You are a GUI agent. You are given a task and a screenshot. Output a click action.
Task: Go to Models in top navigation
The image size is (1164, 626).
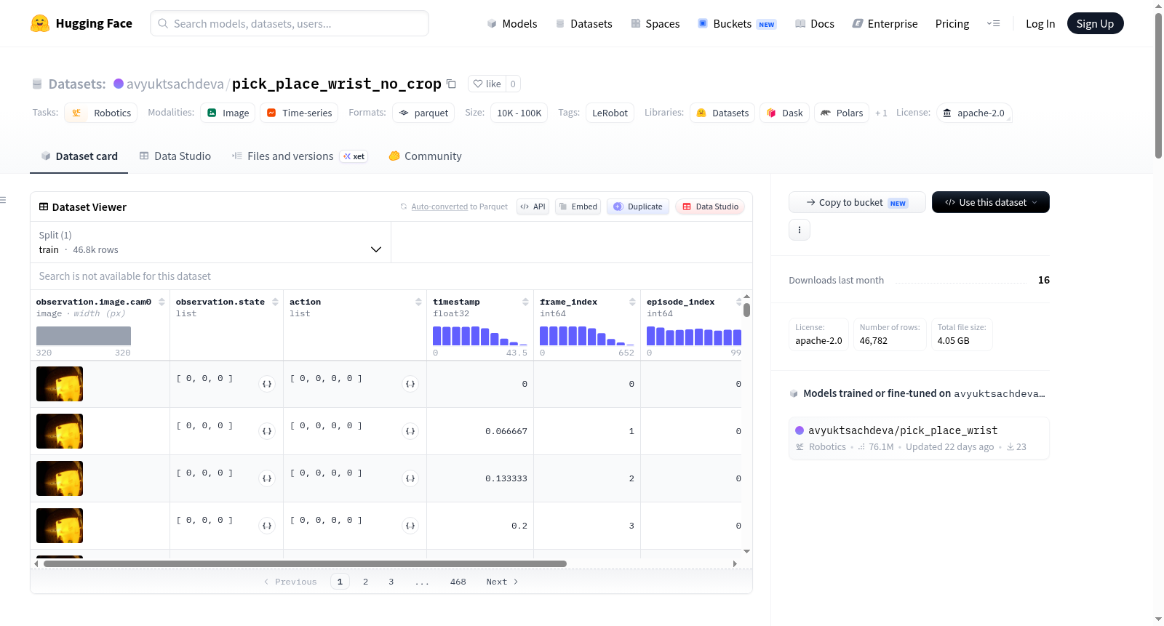pyautogui.click(x=512, y=23)
